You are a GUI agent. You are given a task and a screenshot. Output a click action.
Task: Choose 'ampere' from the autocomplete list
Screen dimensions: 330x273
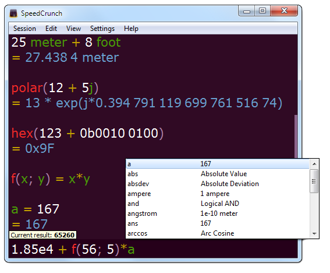pyautogui.click(x=218, y=194)
